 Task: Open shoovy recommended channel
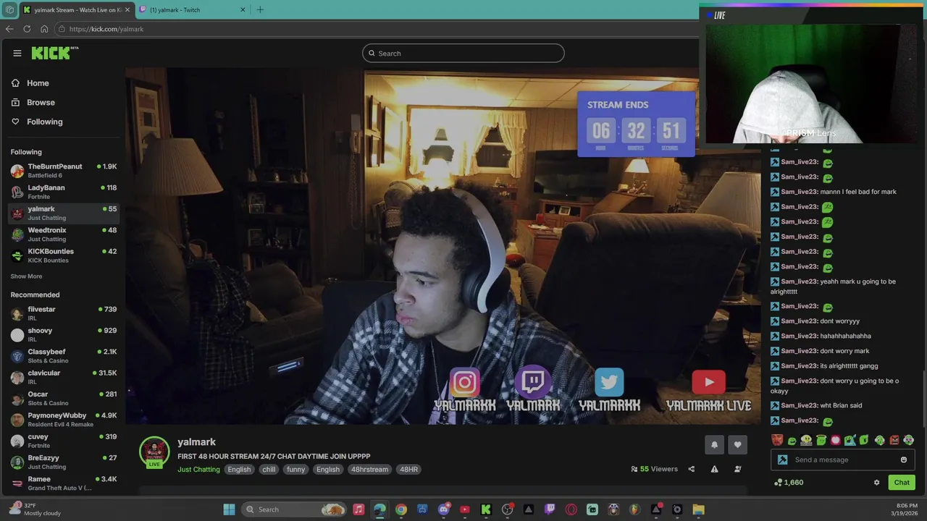[x=64, y=334]
